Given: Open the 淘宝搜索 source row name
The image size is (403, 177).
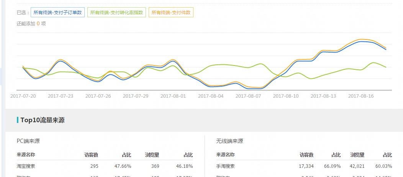Looking at the screenshot, I should point(26,166).
